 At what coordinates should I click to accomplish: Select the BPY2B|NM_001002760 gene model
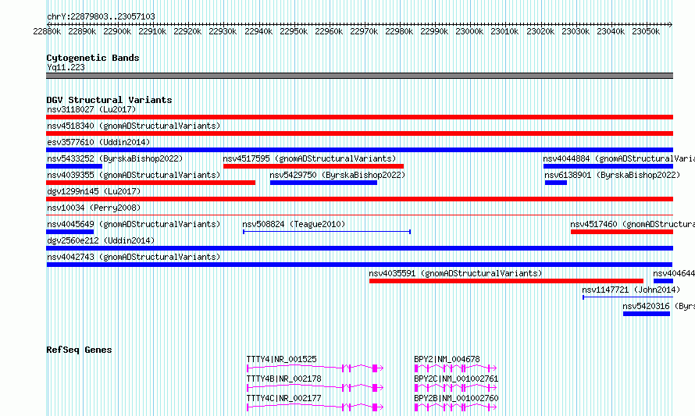coord(455,407)
